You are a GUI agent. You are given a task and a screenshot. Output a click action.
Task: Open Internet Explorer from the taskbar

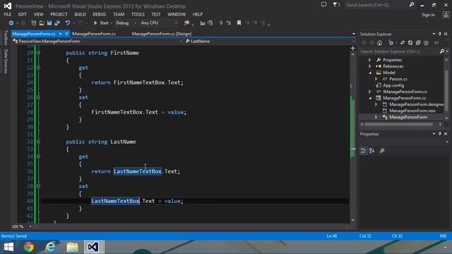click(x=50, y=247)
